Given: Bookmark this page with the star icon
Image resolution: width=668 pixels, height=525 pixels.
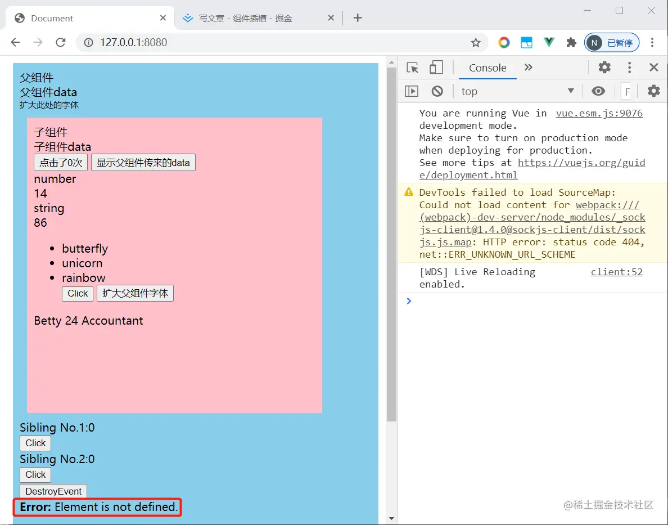Looking at the screenshot, I should 476,42.
